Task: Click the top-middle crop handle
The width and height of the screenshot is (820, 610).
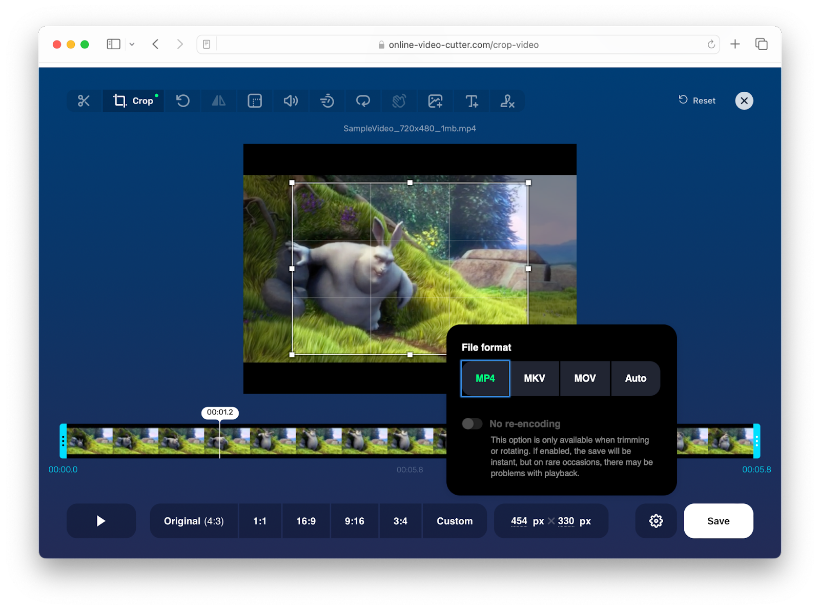Action: [410, 182]
